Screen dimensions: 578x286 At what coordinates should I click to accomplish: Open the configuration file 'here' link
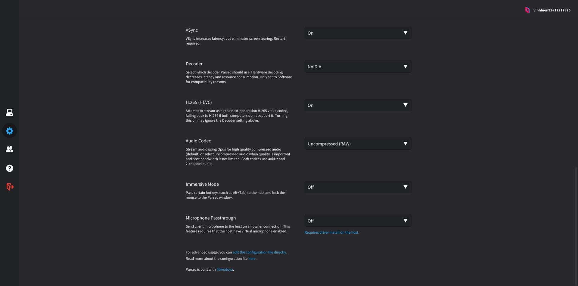coord(252,259)
